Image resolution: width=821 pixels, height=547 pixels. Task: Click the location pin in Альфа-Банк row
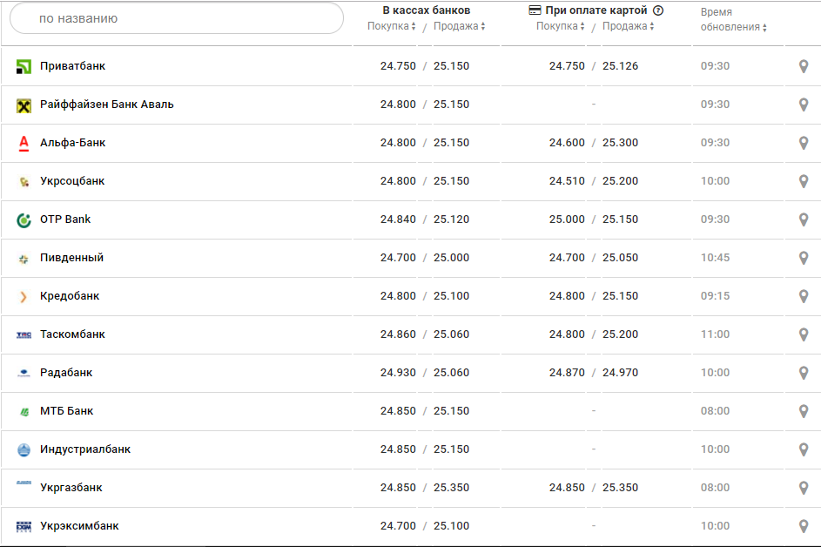pos(804,143)
